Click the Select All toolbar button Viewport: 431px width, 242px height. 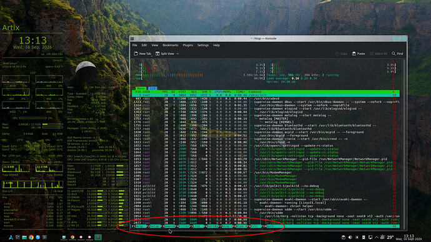click(379, 54)
